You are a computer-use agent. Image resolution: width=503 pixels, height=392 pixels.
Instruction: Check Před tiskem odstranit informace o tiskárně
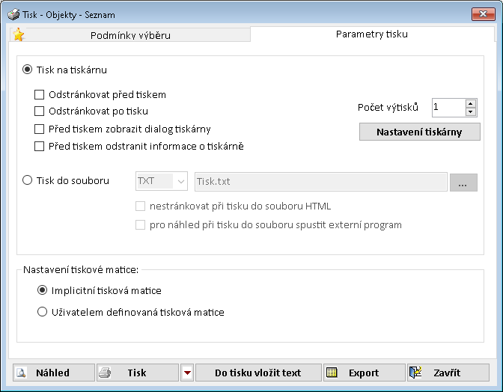(40, 146)
